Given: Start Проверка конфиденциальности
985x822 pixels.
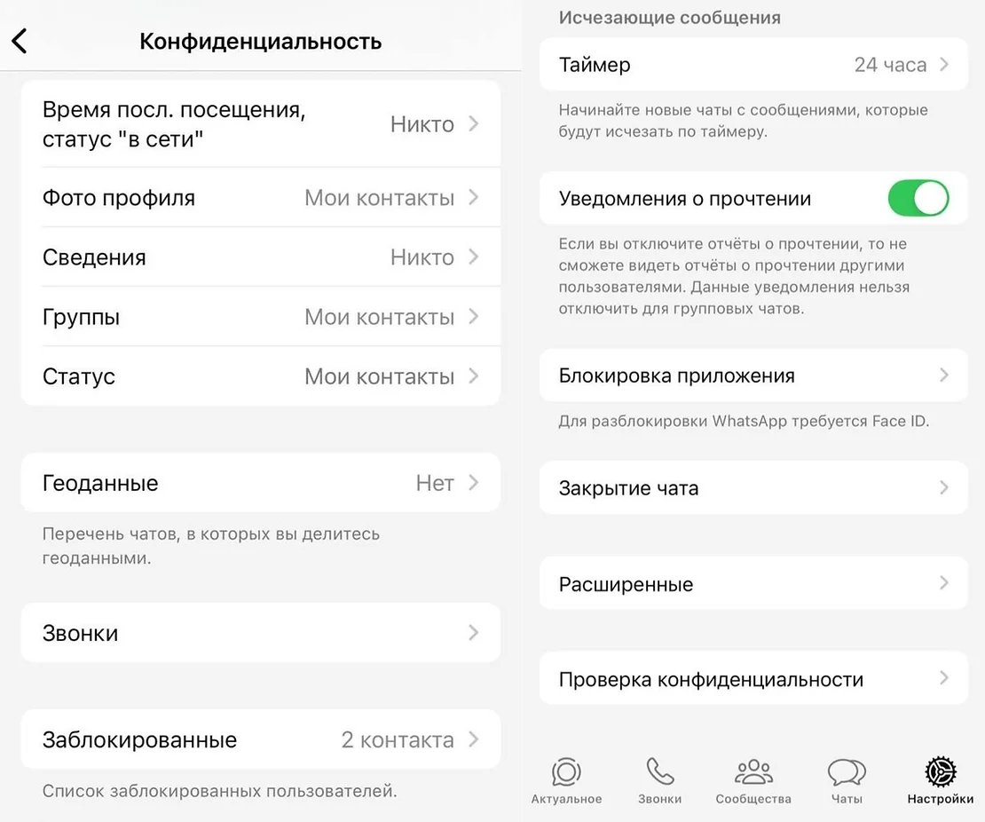Looking at the screenshot, I should point(753,678).
